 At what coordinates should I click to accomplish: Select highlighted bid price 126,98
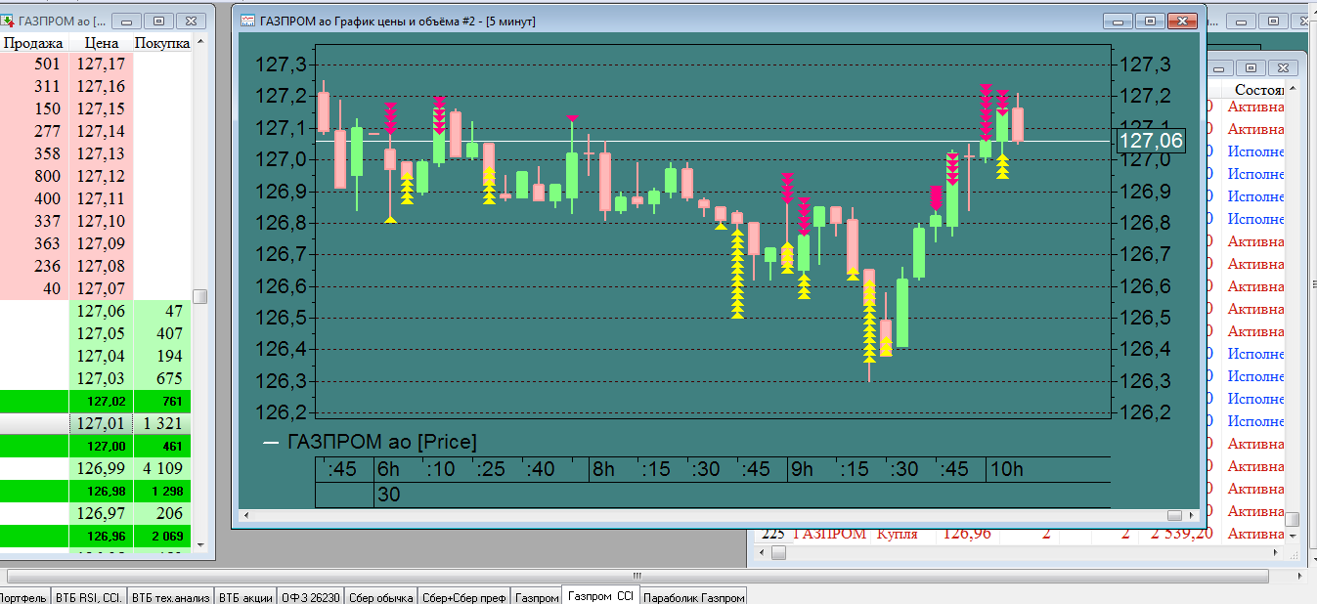pyautogui.click(x=101, y=491)
